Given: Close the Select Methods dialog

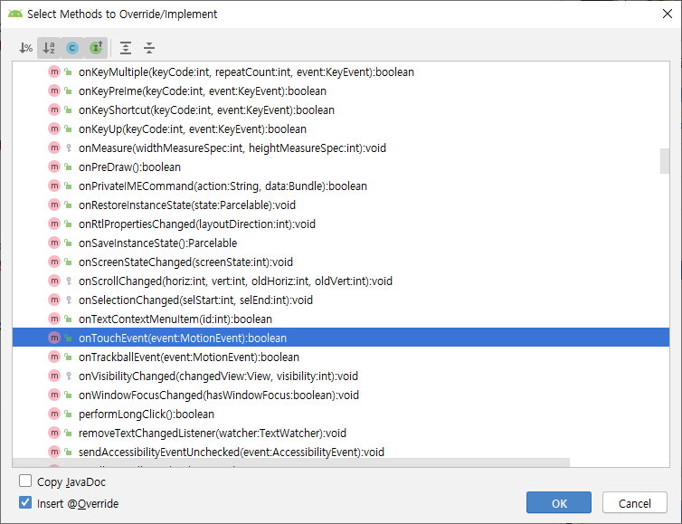Looking at the screenshot, I should 668,14.
